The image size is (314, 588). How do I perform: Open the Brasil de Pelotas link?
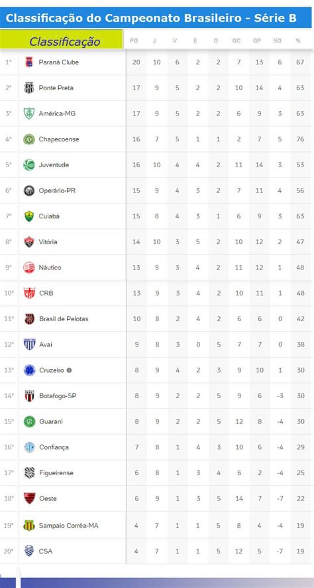(64, 319)
